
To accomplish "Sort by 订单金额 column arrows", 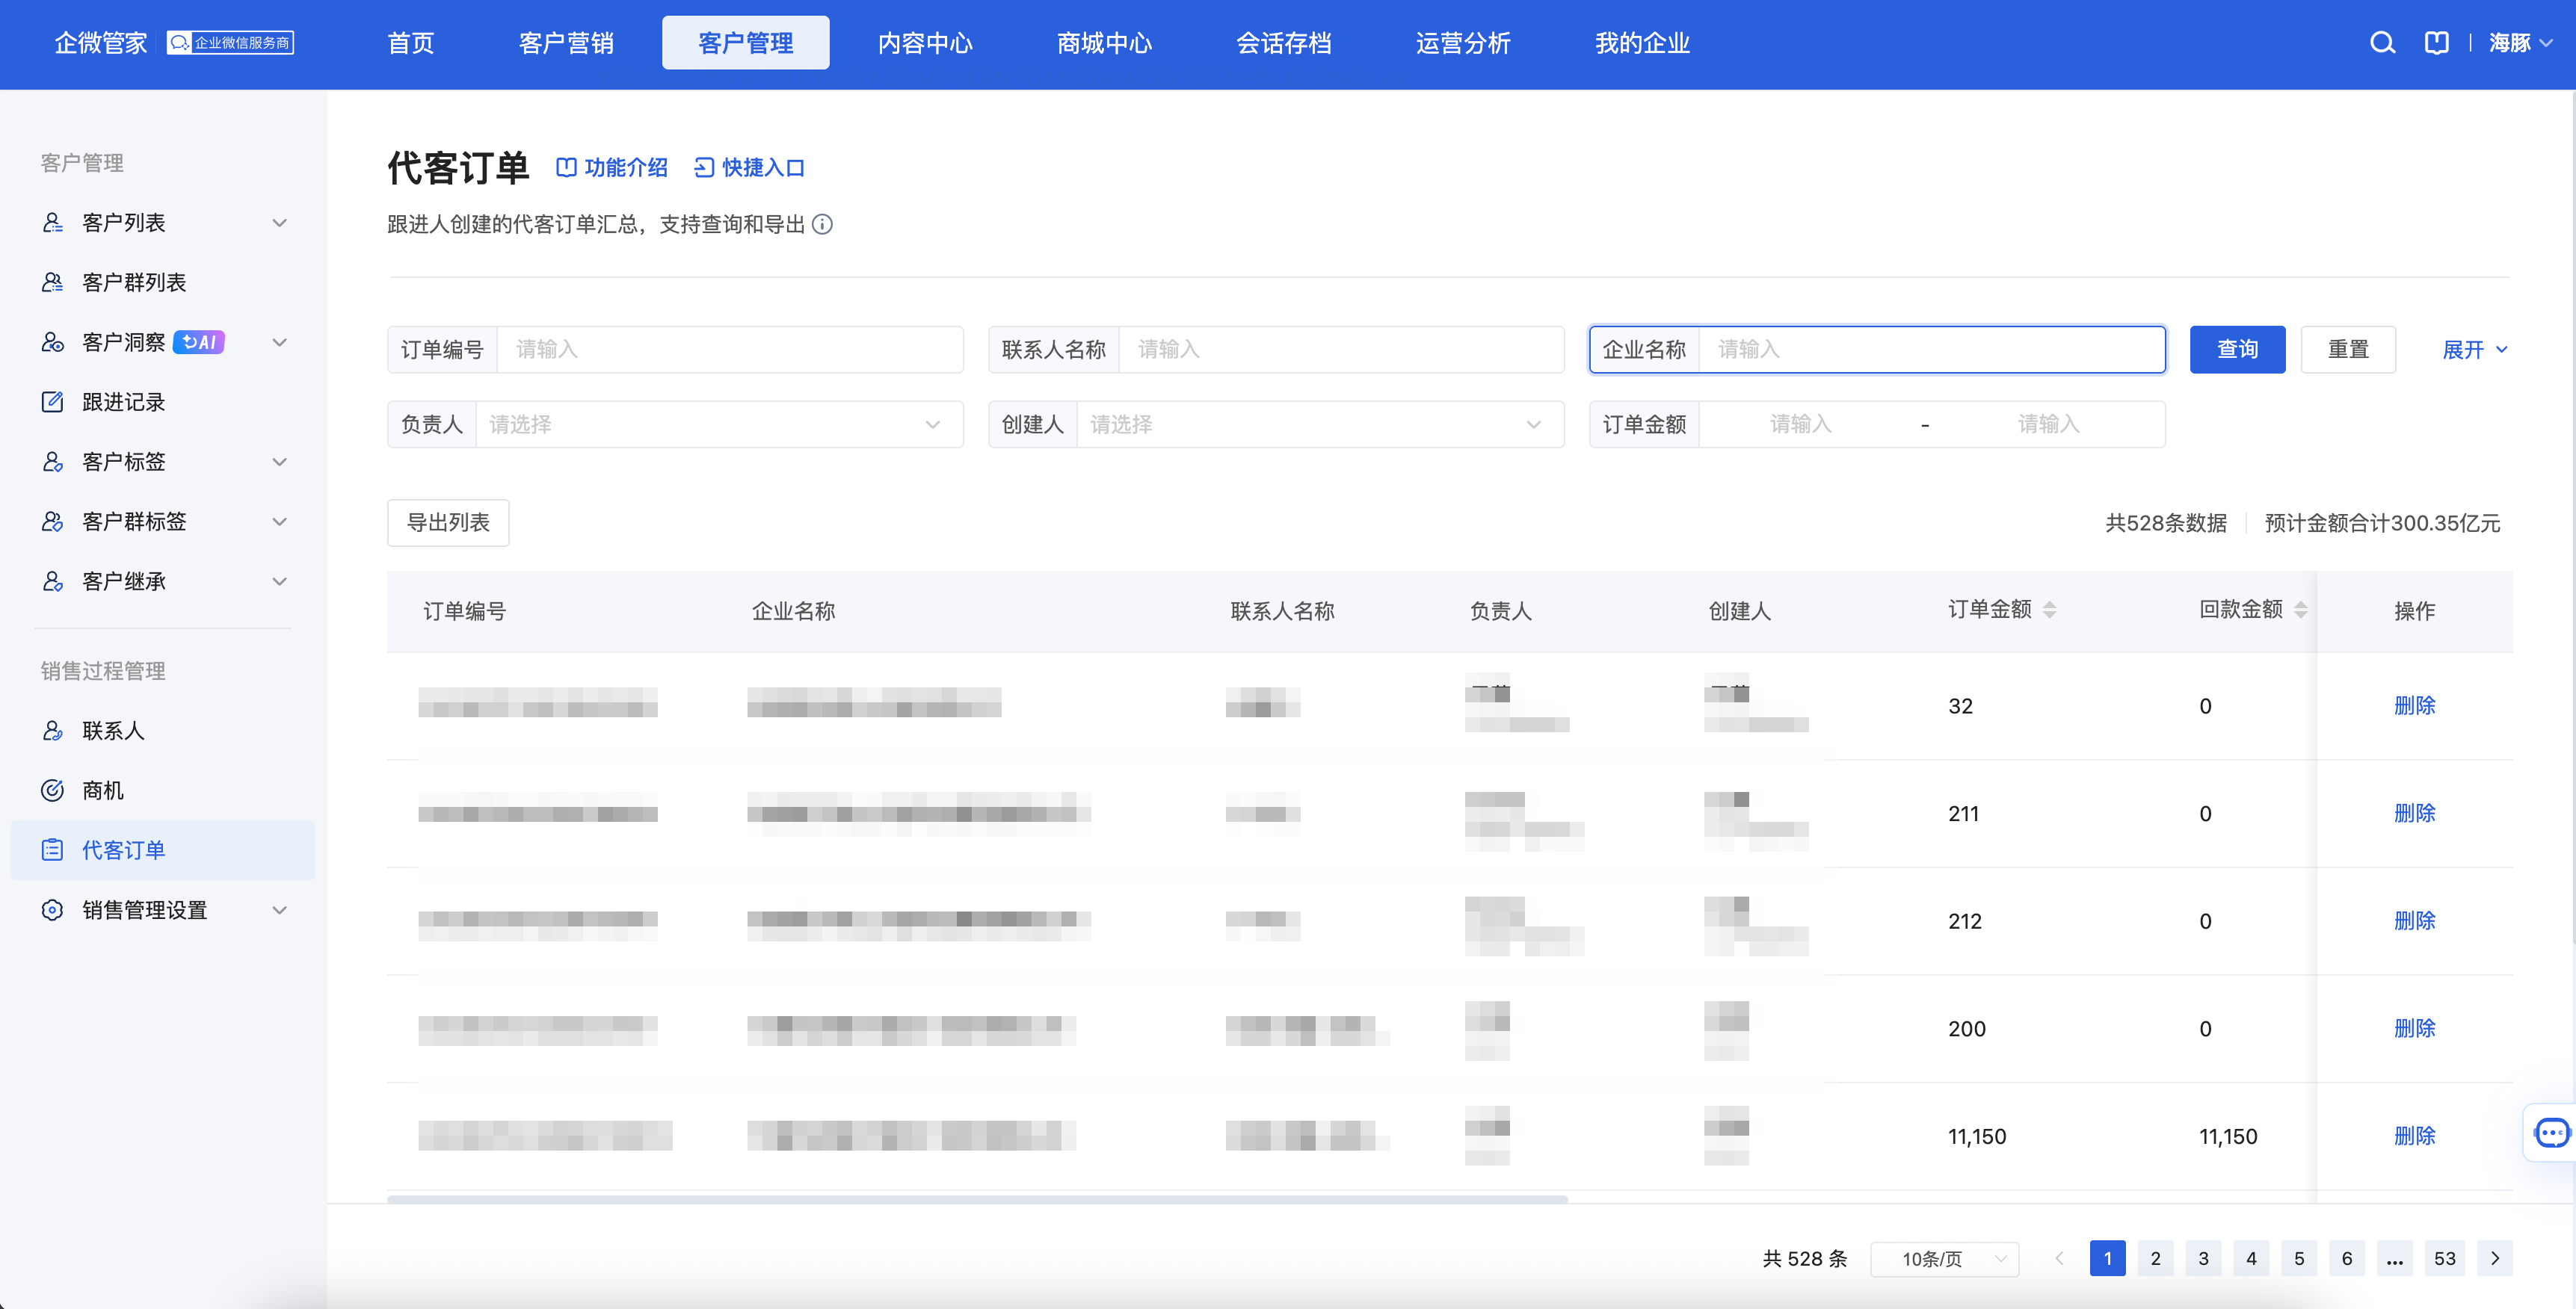I will click(x=2049, y=610).
